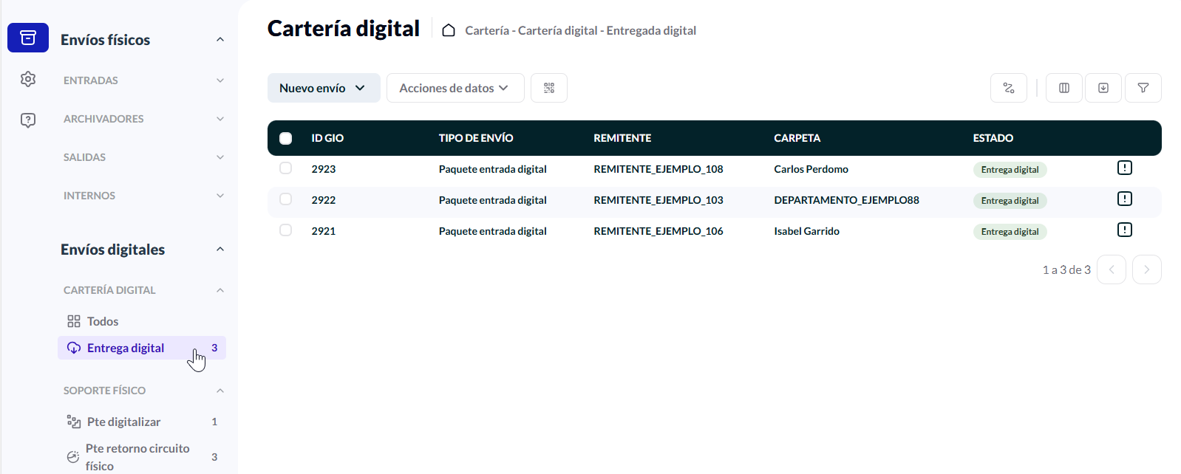Toggle the select-all header checkbox
This screenshot has height=474, width=1181.
coord(286,138)
